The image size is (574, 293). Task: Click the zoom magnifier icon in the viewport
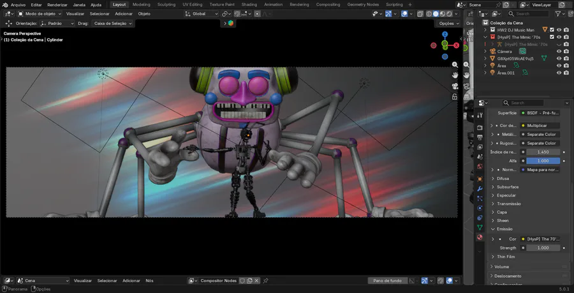pyautogui.click(x=455, y=65)
